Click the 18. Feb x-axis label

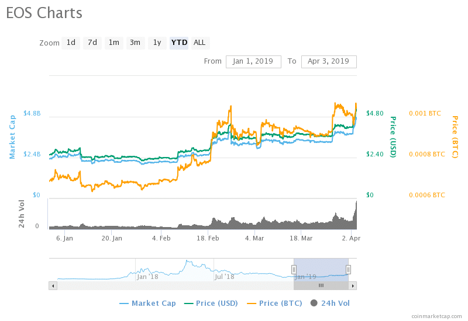click(x=208, y=239)
